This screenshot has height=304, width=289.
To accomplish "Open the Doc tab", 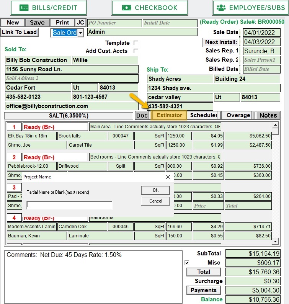I will (x=142, y=115).
